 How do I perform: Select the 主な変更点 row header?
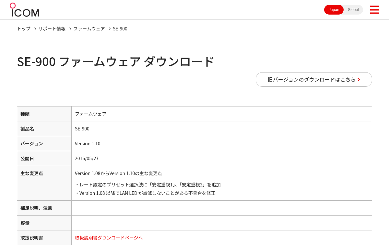point(44,183)
